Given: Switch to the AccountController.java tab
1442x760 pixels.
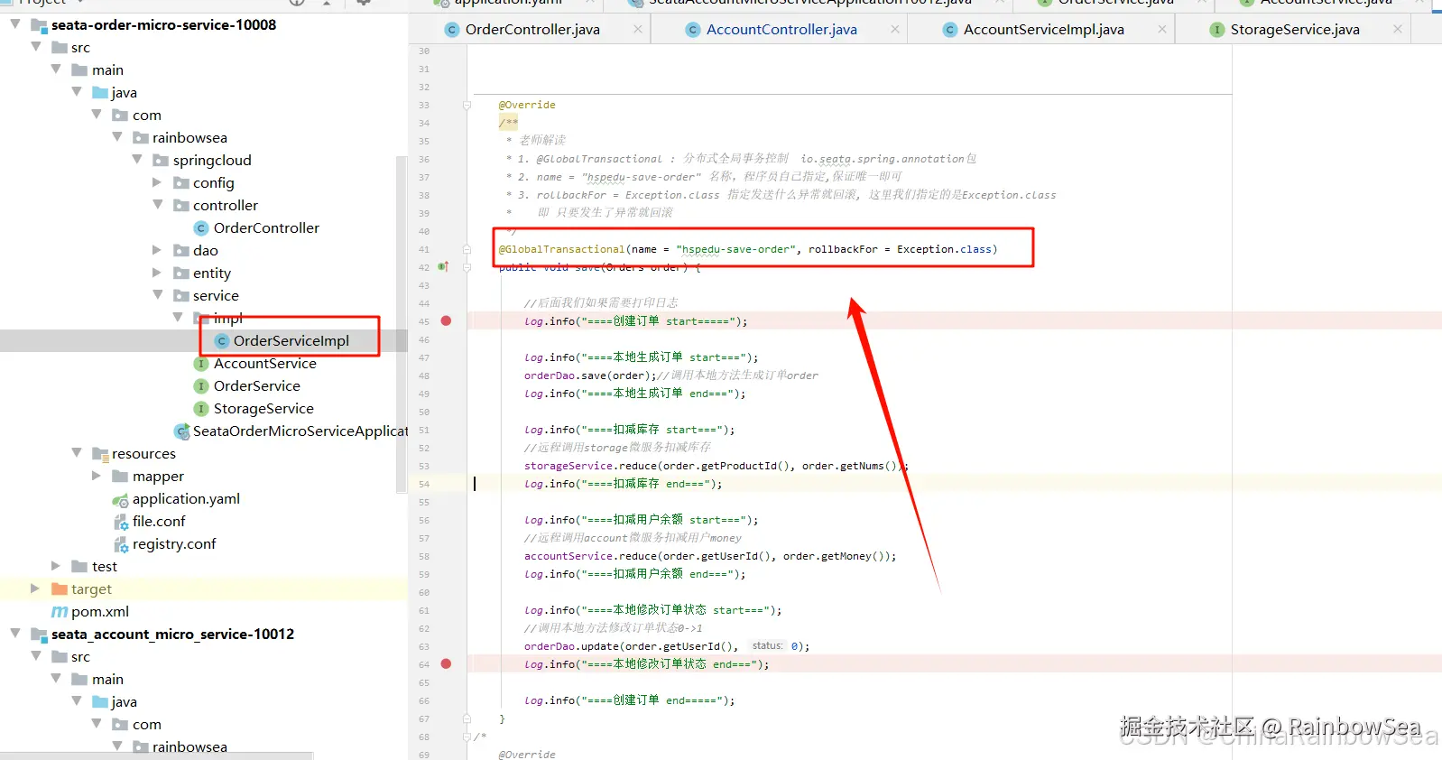Looking at the screenshot, I should click(x=781, y=30).
